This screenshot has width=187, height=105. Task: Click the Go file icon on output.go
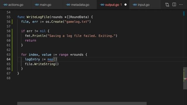tap(102, 5)
